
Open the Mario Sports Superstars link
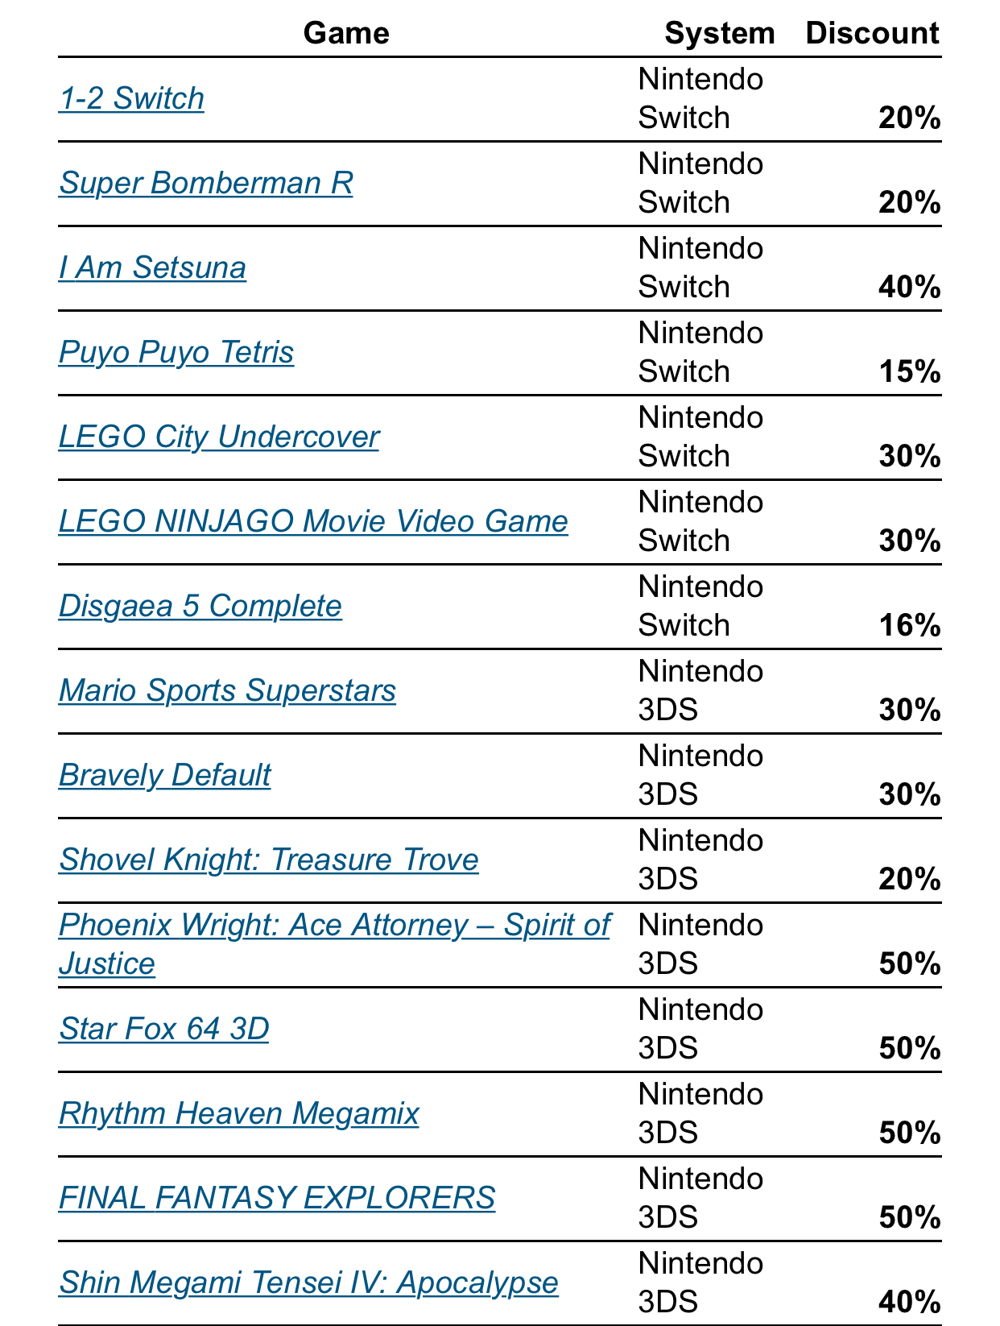[x=227, y=691]
